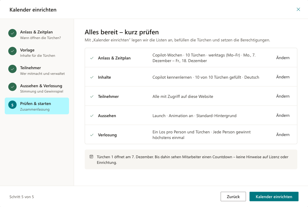Click Ändern in the Verlosung row
The width and height of the screenshot is (308, 207).
(x=283, y=135)
